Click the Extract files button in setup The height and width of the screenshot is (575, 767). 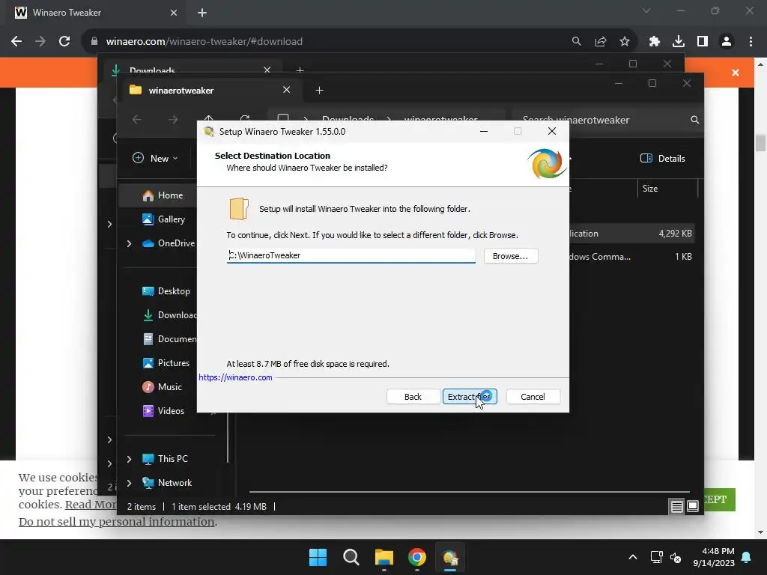click(x=470, y=397)
